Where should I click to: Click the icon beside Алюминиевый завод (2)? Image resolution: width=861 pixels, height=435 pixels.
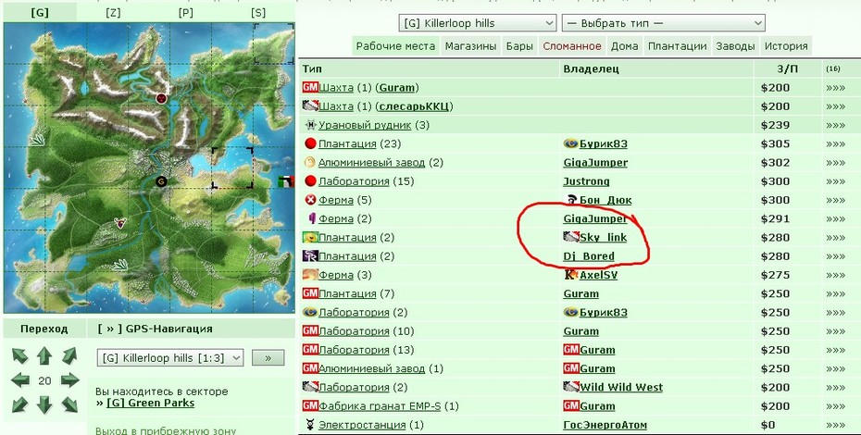(x=310, y=163)
